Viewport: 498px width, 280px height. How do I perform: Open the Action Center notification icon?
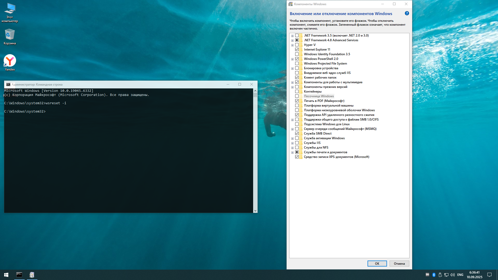click(x=489, y=275)
